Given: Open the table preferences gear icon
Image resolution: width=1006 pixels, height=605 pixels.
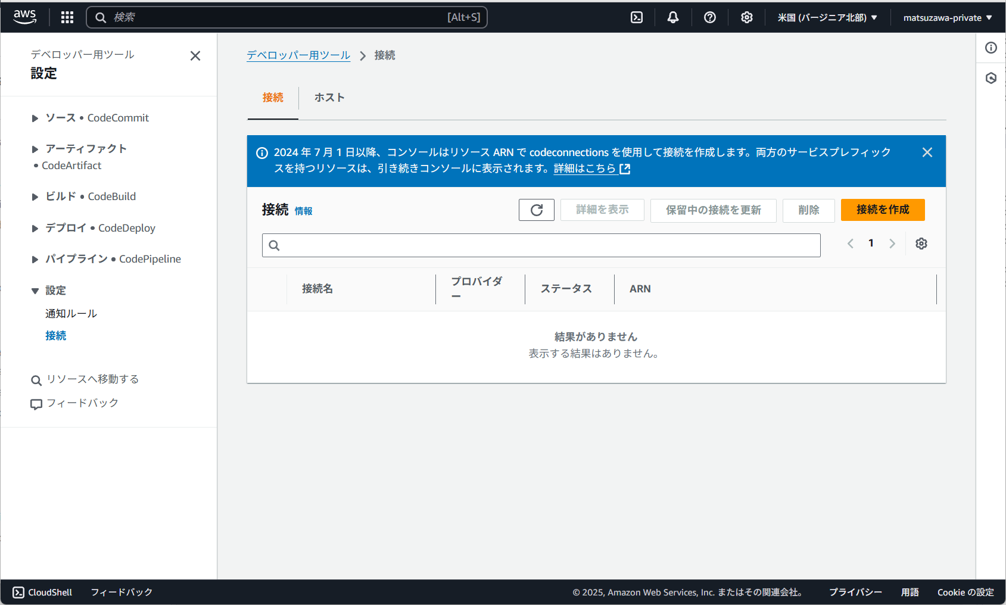Looking at the screenshot, I should pyautogui.click(x=921, y=244).
